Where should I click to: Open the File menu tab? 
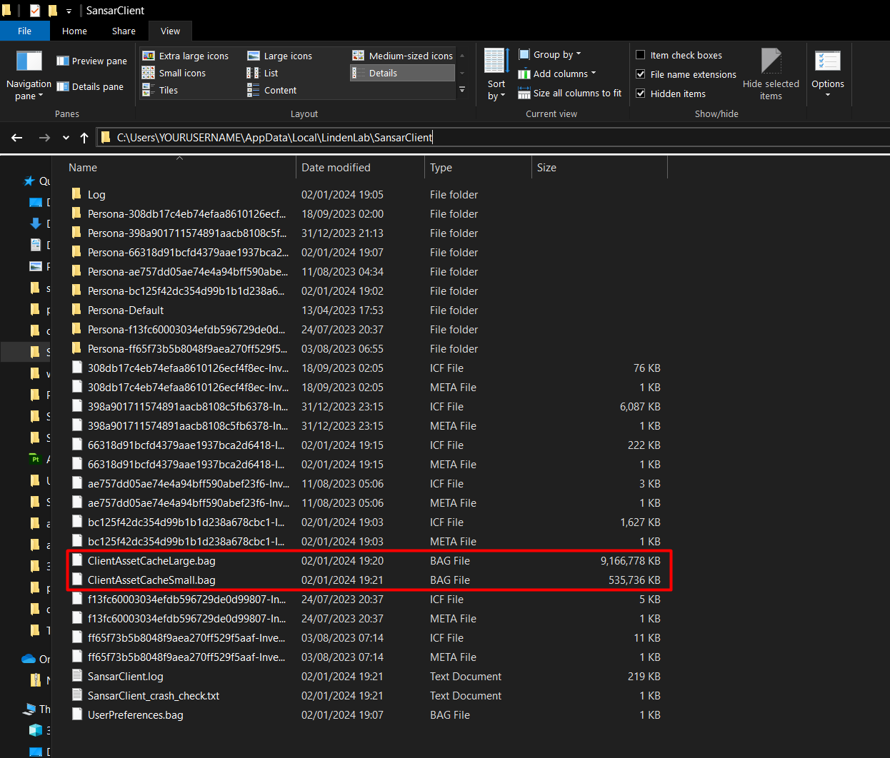(x=24, y=31)
